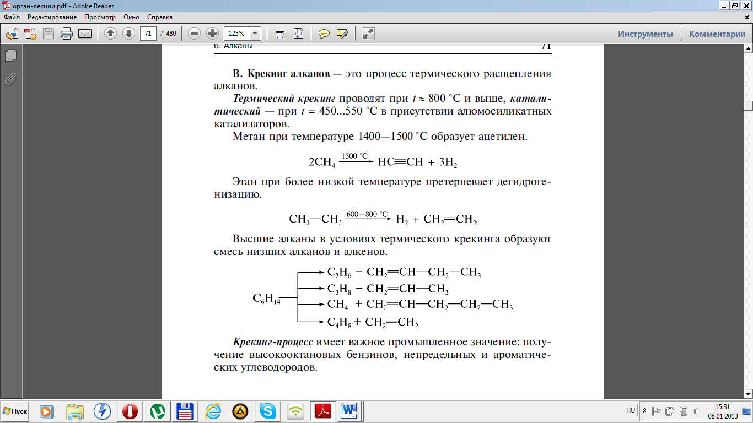The width and height of the screenshot is (753, 423).
Task: Click the Create PDF online icon
Action: (x=30, y=34)
